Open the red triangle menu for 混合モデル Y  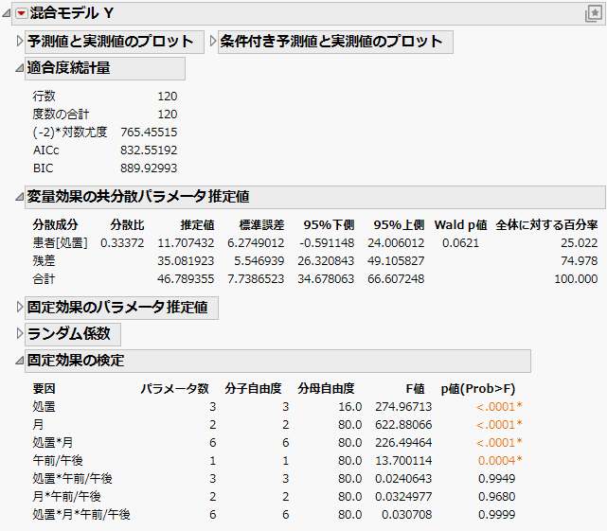pyautogui.click(x=21, y=13)
